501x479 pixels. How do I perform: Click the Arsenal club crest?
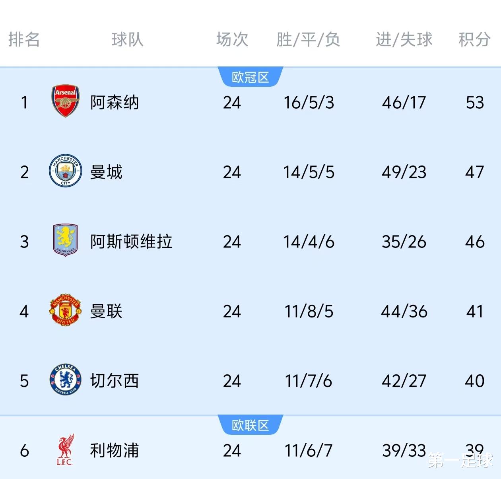(x=66, y=101)
